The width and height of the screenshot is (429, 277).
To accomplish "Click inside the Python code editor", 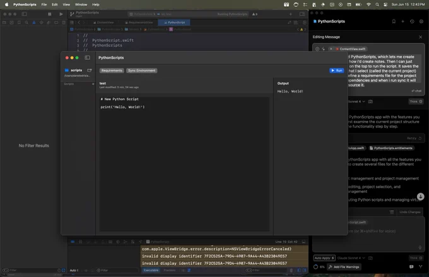I will click(184, 164).
